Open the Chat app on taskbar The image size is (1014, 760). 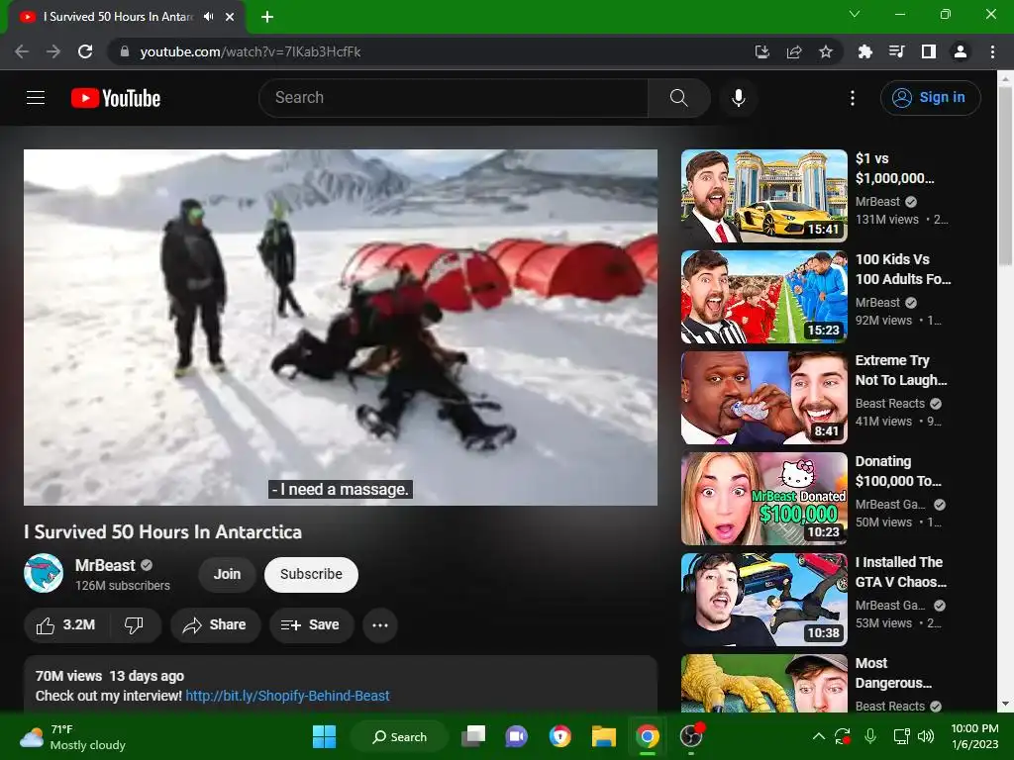coord(516,736)
